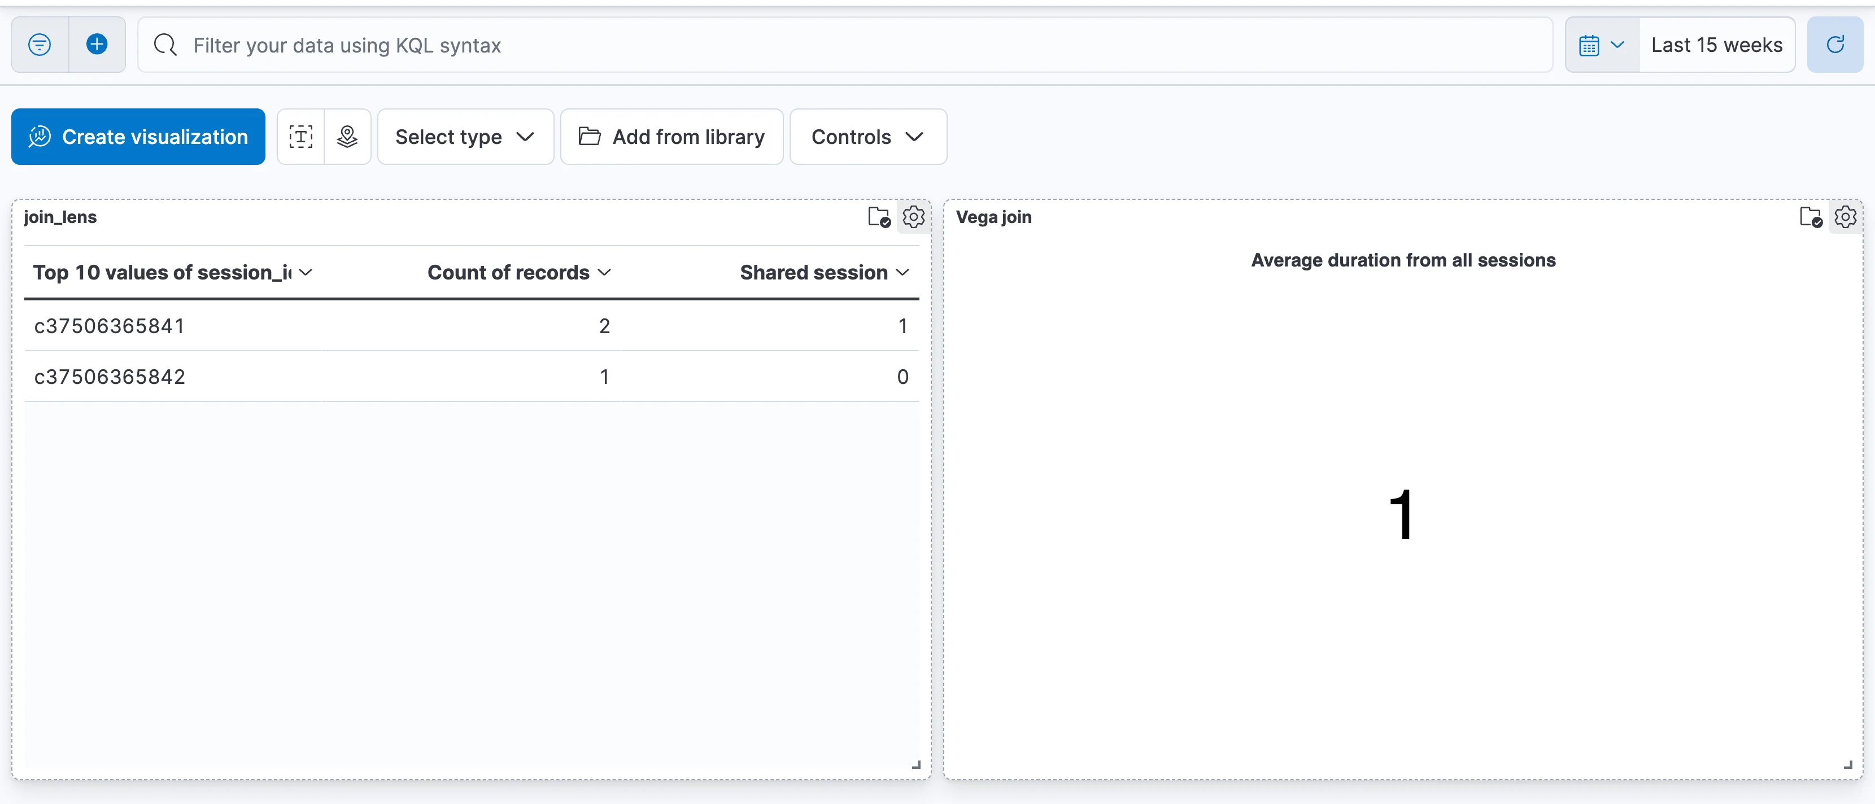
Task: Click Last 15 weeks time range
Action: pyautogui.click(x=1716, y=45)
